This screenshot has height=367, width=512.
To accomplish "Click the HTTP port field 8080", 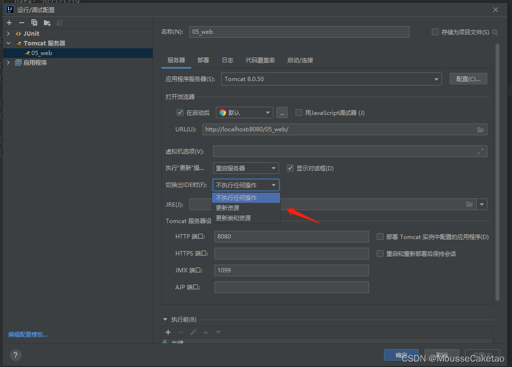I will pos(292,237).
